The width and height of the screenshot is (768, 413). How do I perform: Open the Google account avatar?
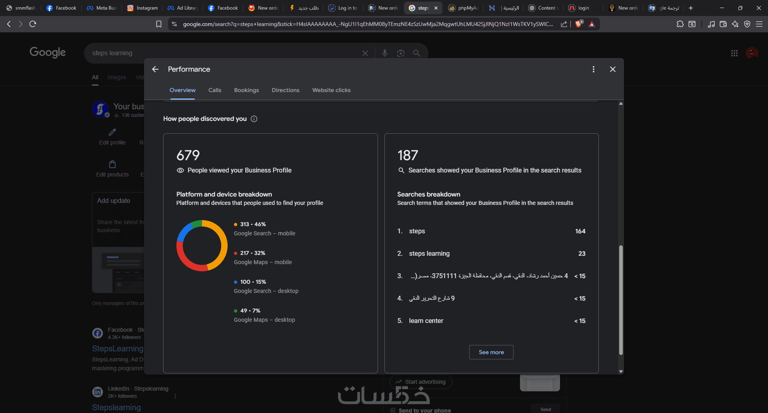(752, 53)
